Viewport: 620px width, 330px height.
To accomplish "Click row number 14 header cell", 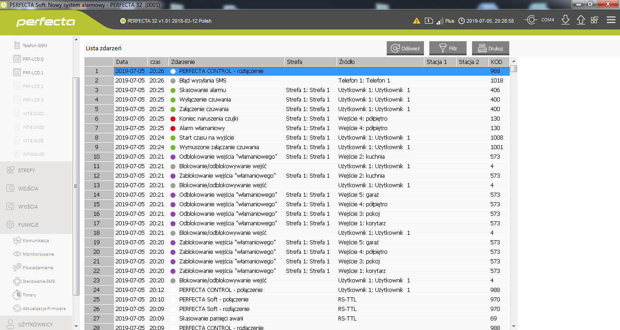I will 99,195.
